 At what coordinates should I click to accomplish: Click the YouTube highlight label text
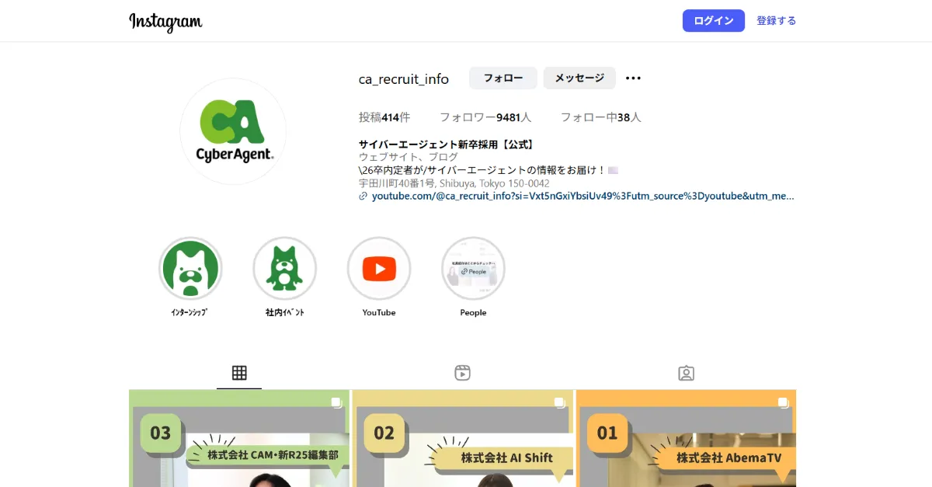379,312
